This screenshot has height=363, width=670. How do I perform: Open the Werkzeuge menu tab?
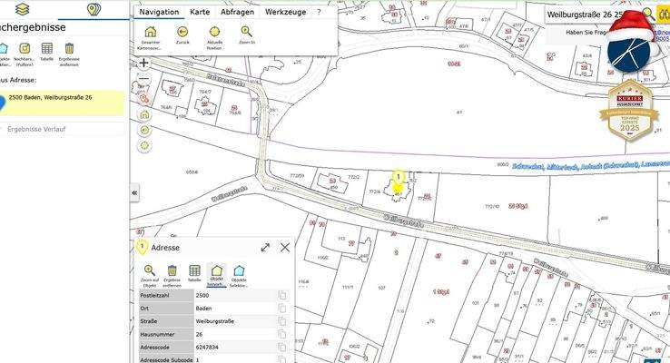point(285,13)
